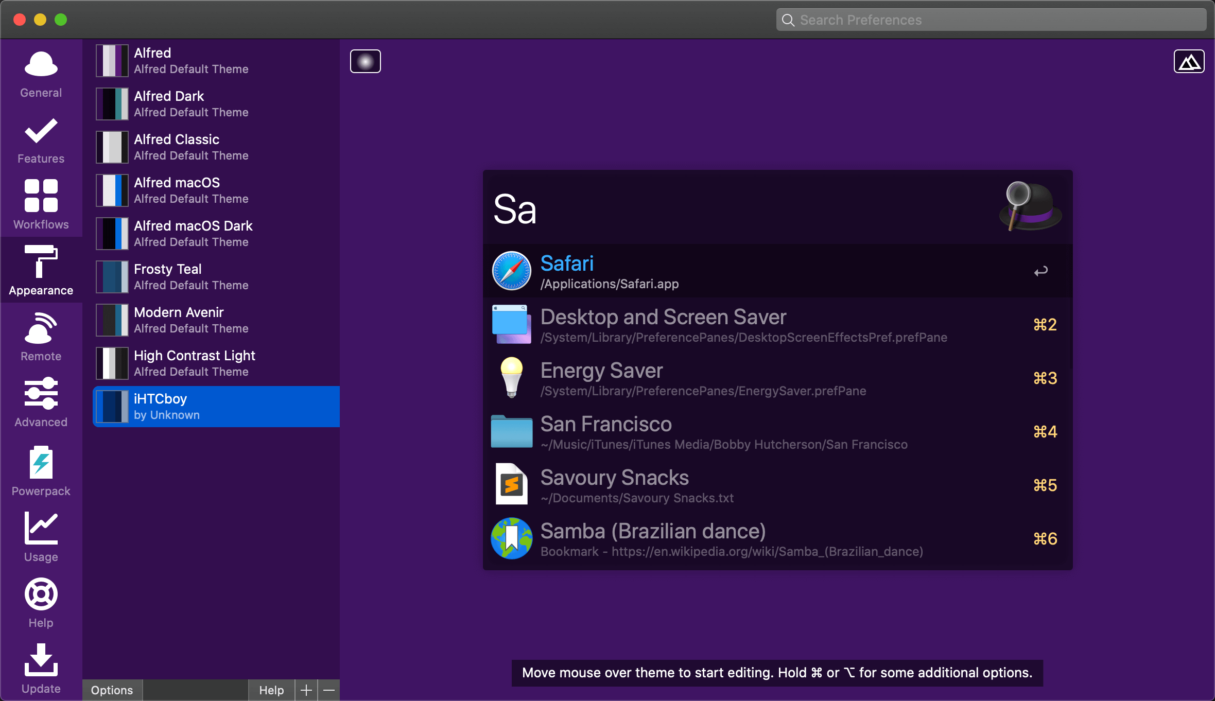The image size is (1215, 701).
Task: Click the Savoury Snacks document icon
Action: pyautogui.click(x=512, y=484)
